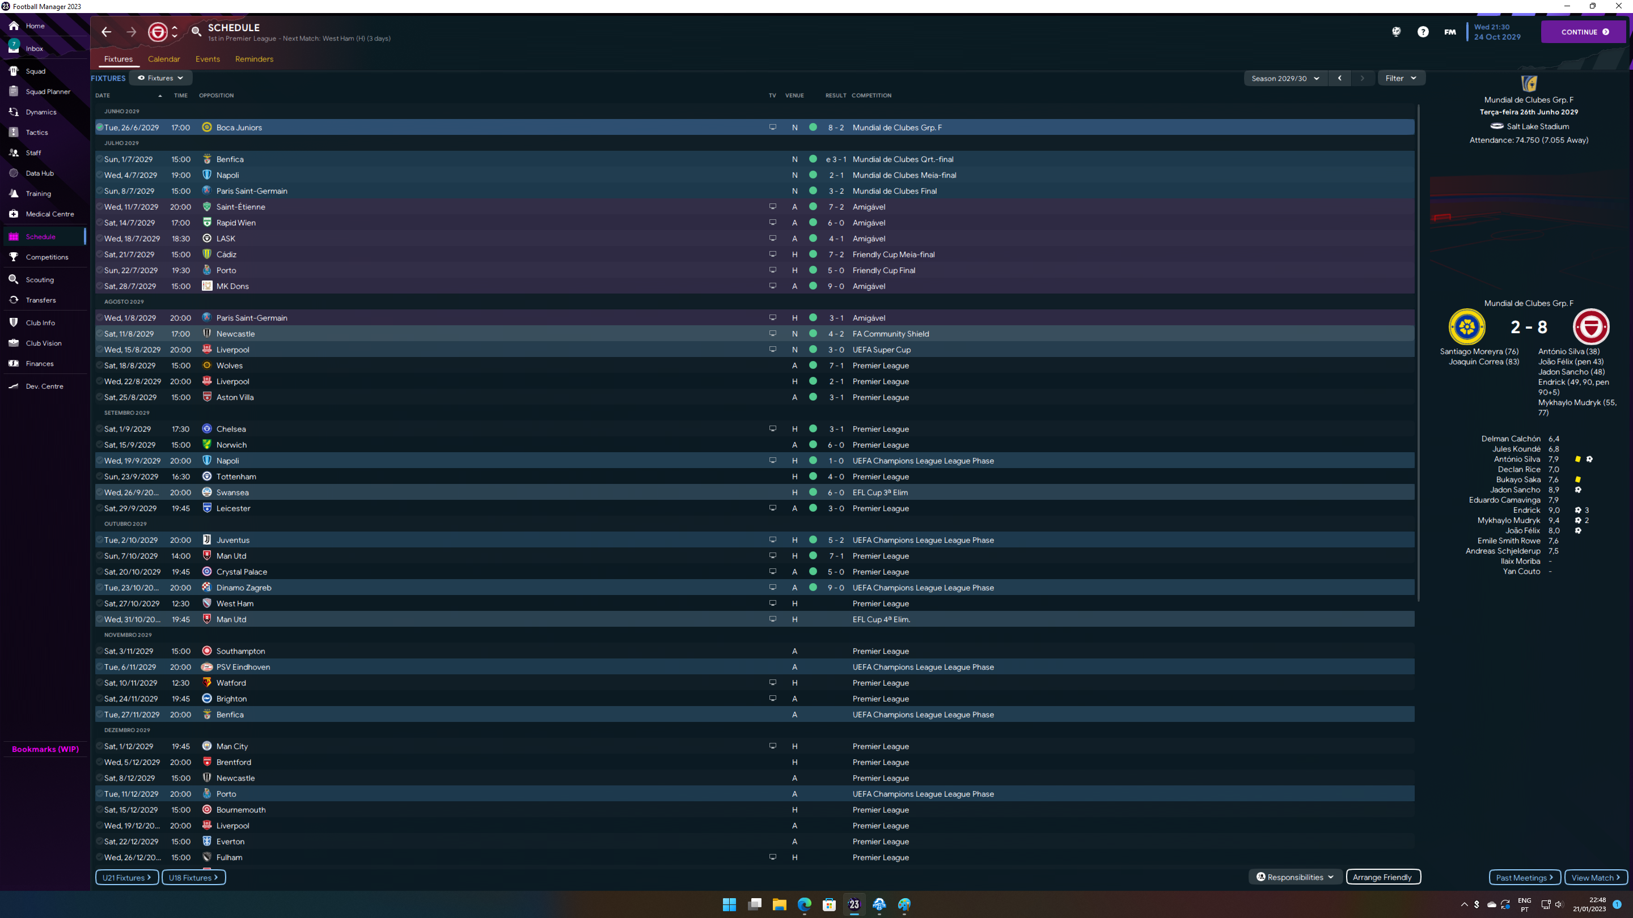
Task: Toggle reminder circle for West Ham fixture
Action: 100,603
